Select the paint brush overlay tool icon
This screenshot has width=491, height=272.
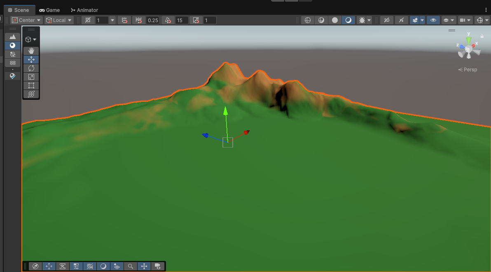[x=12, y=76]
